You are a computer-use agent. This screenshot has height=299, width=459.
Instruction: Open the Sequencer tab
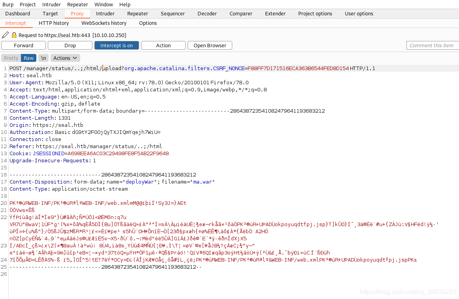click(x=173, y=13)
